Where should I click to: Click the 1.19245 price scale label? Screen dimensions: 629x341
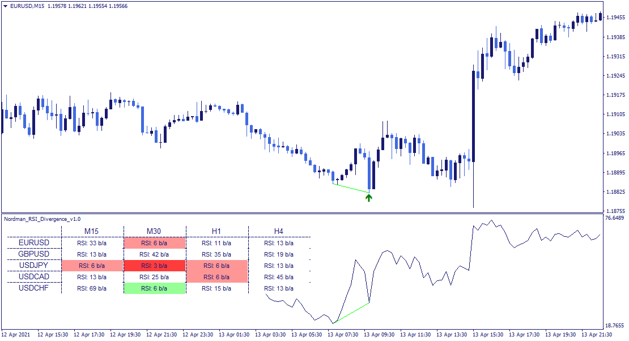616,75
